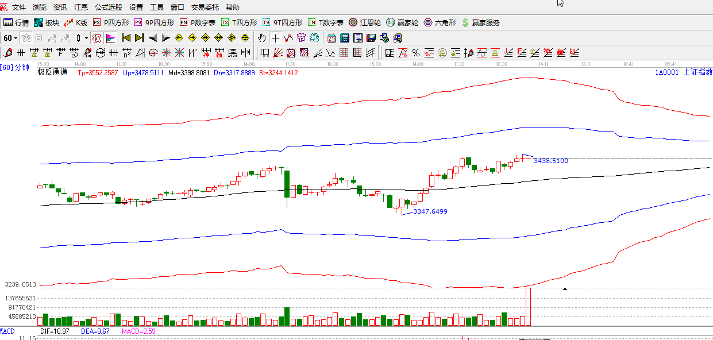The height and width of the screenshot is (340, 713).
Task: Click the floppy disk save icon
Action: pyautogui.click(x=371, y=38)
